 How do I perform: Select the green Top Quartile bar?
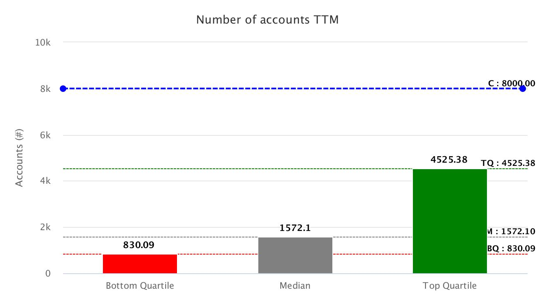tap(450, 221)
